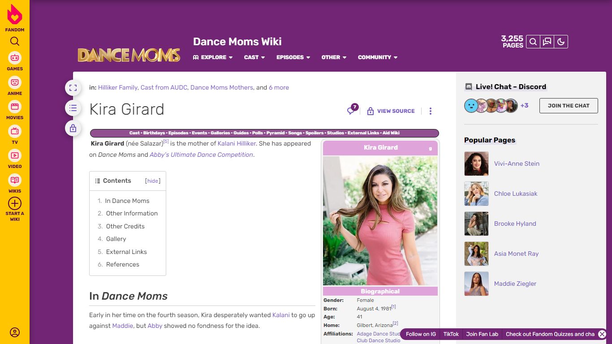Screen dimensions: 612x344
Task: Open the Kira Girard infobox photo
Action: click(380, 221)
